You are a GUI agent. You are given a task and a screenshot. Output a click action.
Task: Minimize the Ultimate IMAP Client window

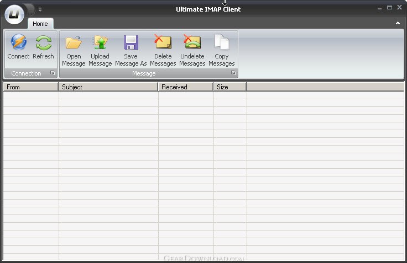point(379,8)
